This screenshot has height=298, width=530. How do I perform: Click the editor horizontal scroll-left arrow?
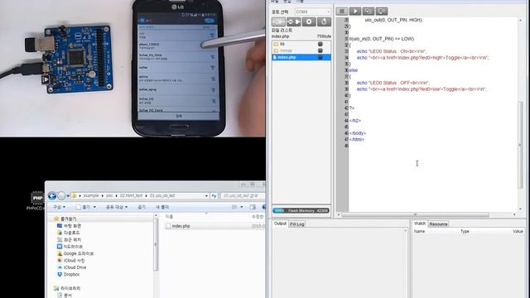[x=339, y=214]
